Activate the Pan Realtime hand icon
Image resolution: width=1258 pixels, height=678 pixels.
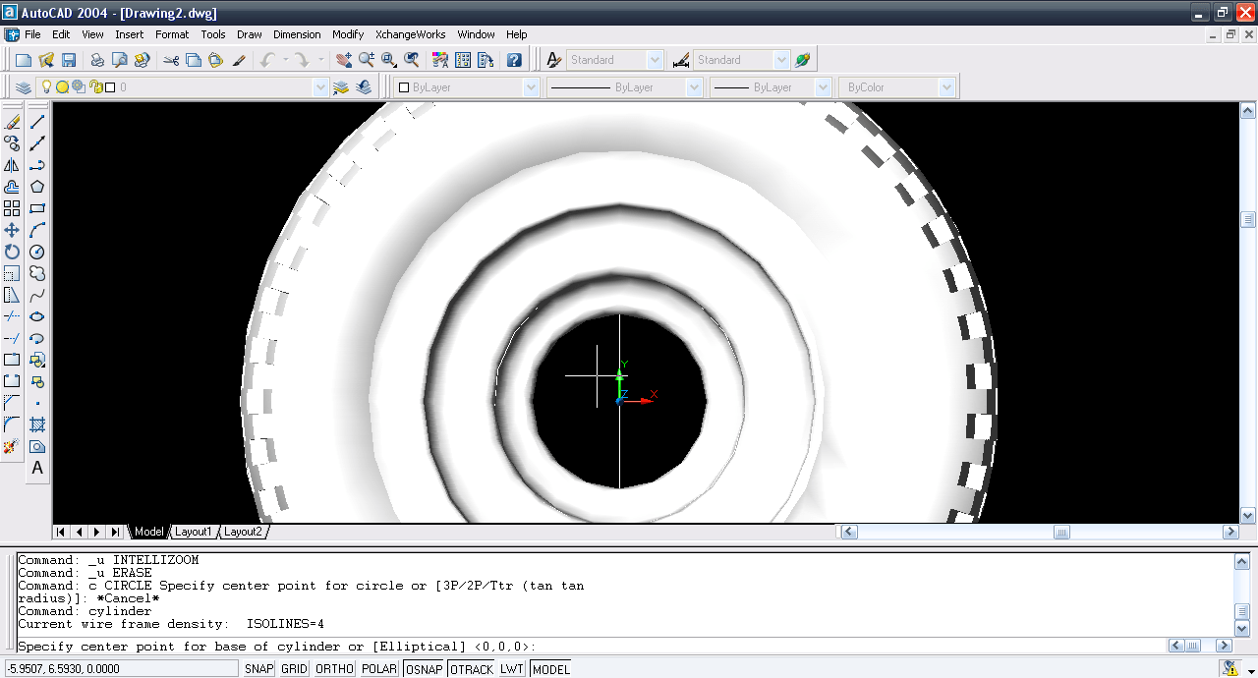[x=343, y=60]
